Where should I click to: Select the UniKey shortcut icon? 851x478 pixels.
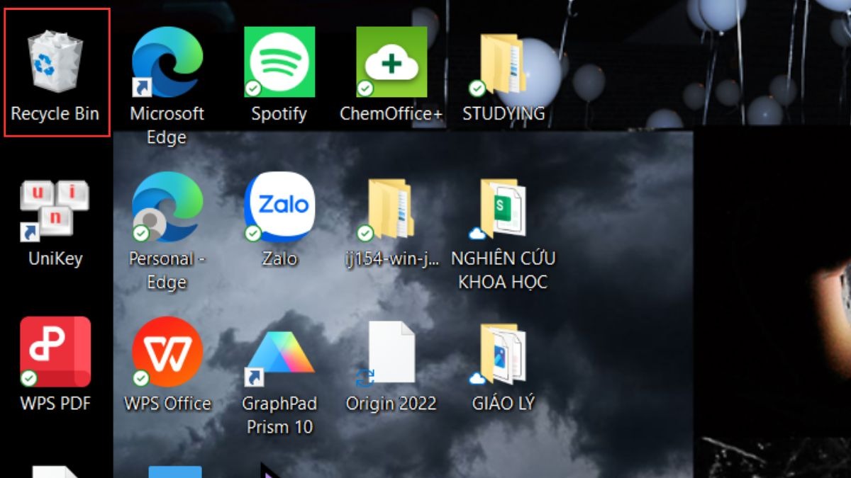(55, 210)
